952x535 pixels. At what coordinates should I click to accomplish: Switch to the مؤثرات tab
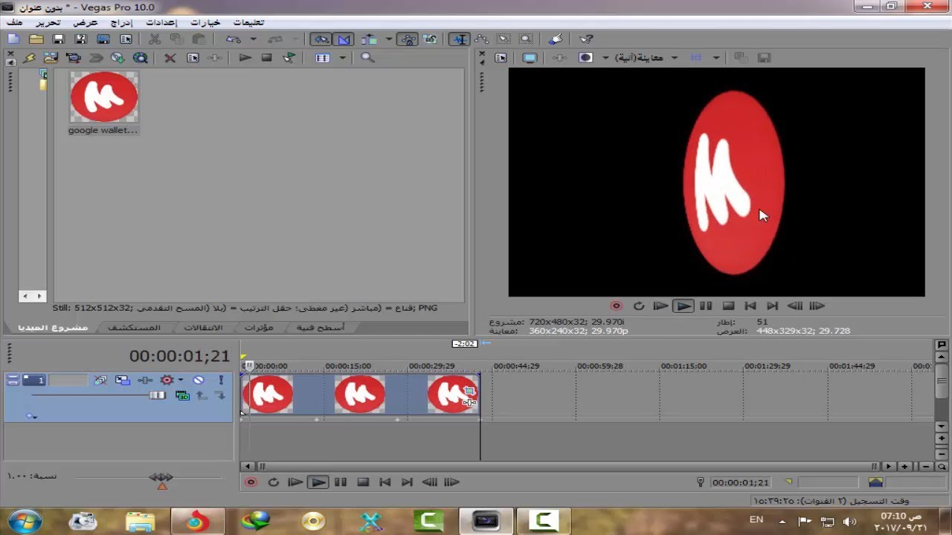pos(259,328)
